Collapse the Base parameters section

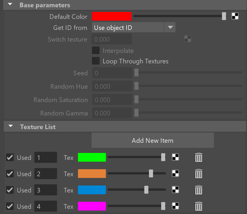pos(10,4)
